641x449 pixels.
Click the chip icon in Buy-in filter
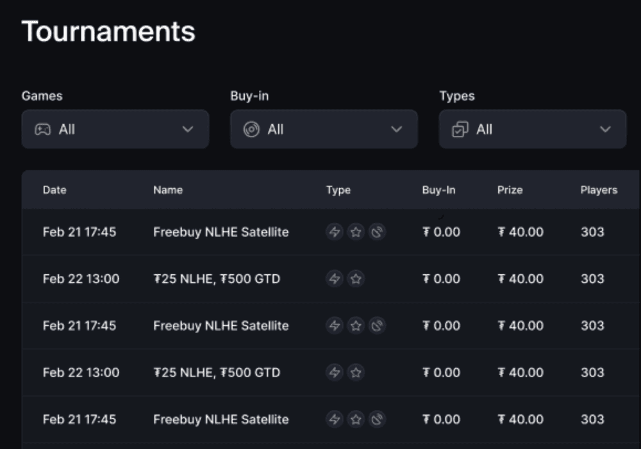251,129
